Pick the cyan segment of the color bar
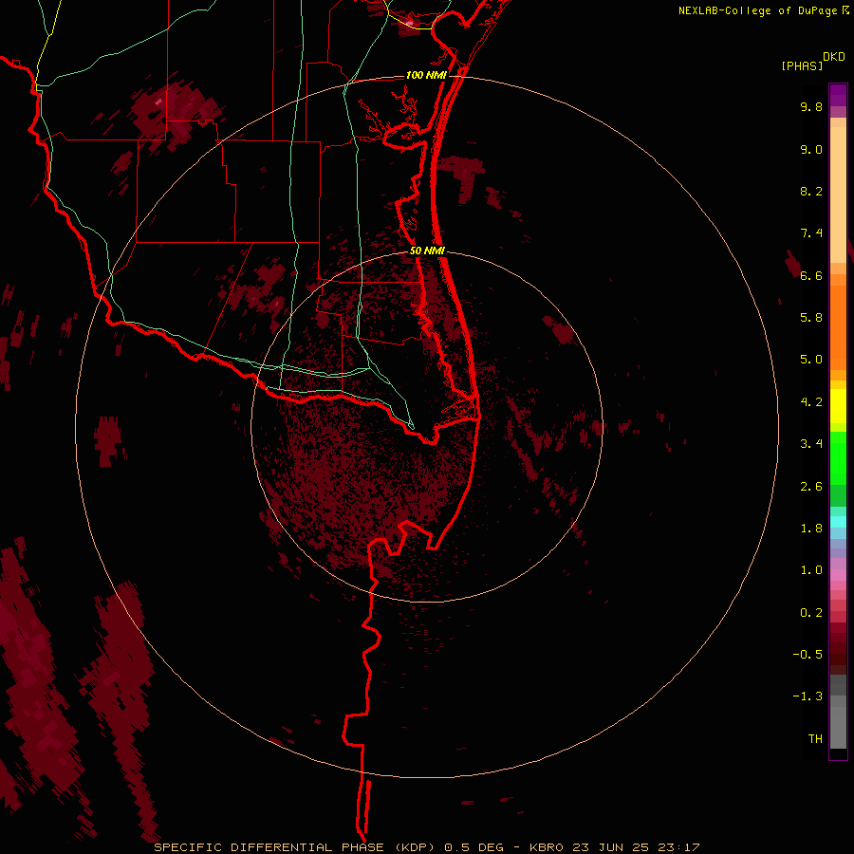Viewport: 854px width, 854px height. (x=838, y=521)
